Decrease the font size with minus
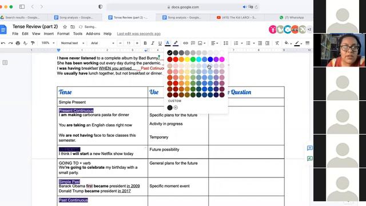 coord(120,43)
